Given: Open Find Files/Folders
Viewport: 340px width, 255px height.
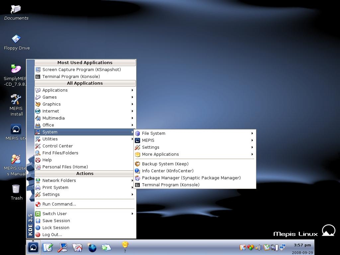Looking at the screenshot, I should (84, 153).
